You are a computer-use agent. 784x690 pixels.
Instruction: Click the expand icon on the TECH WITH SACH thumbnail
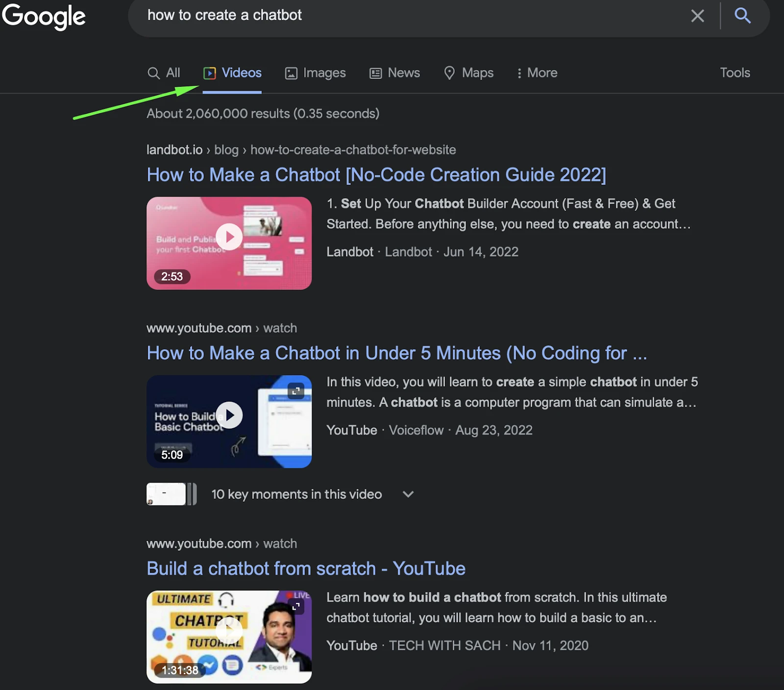coord(295,606)
